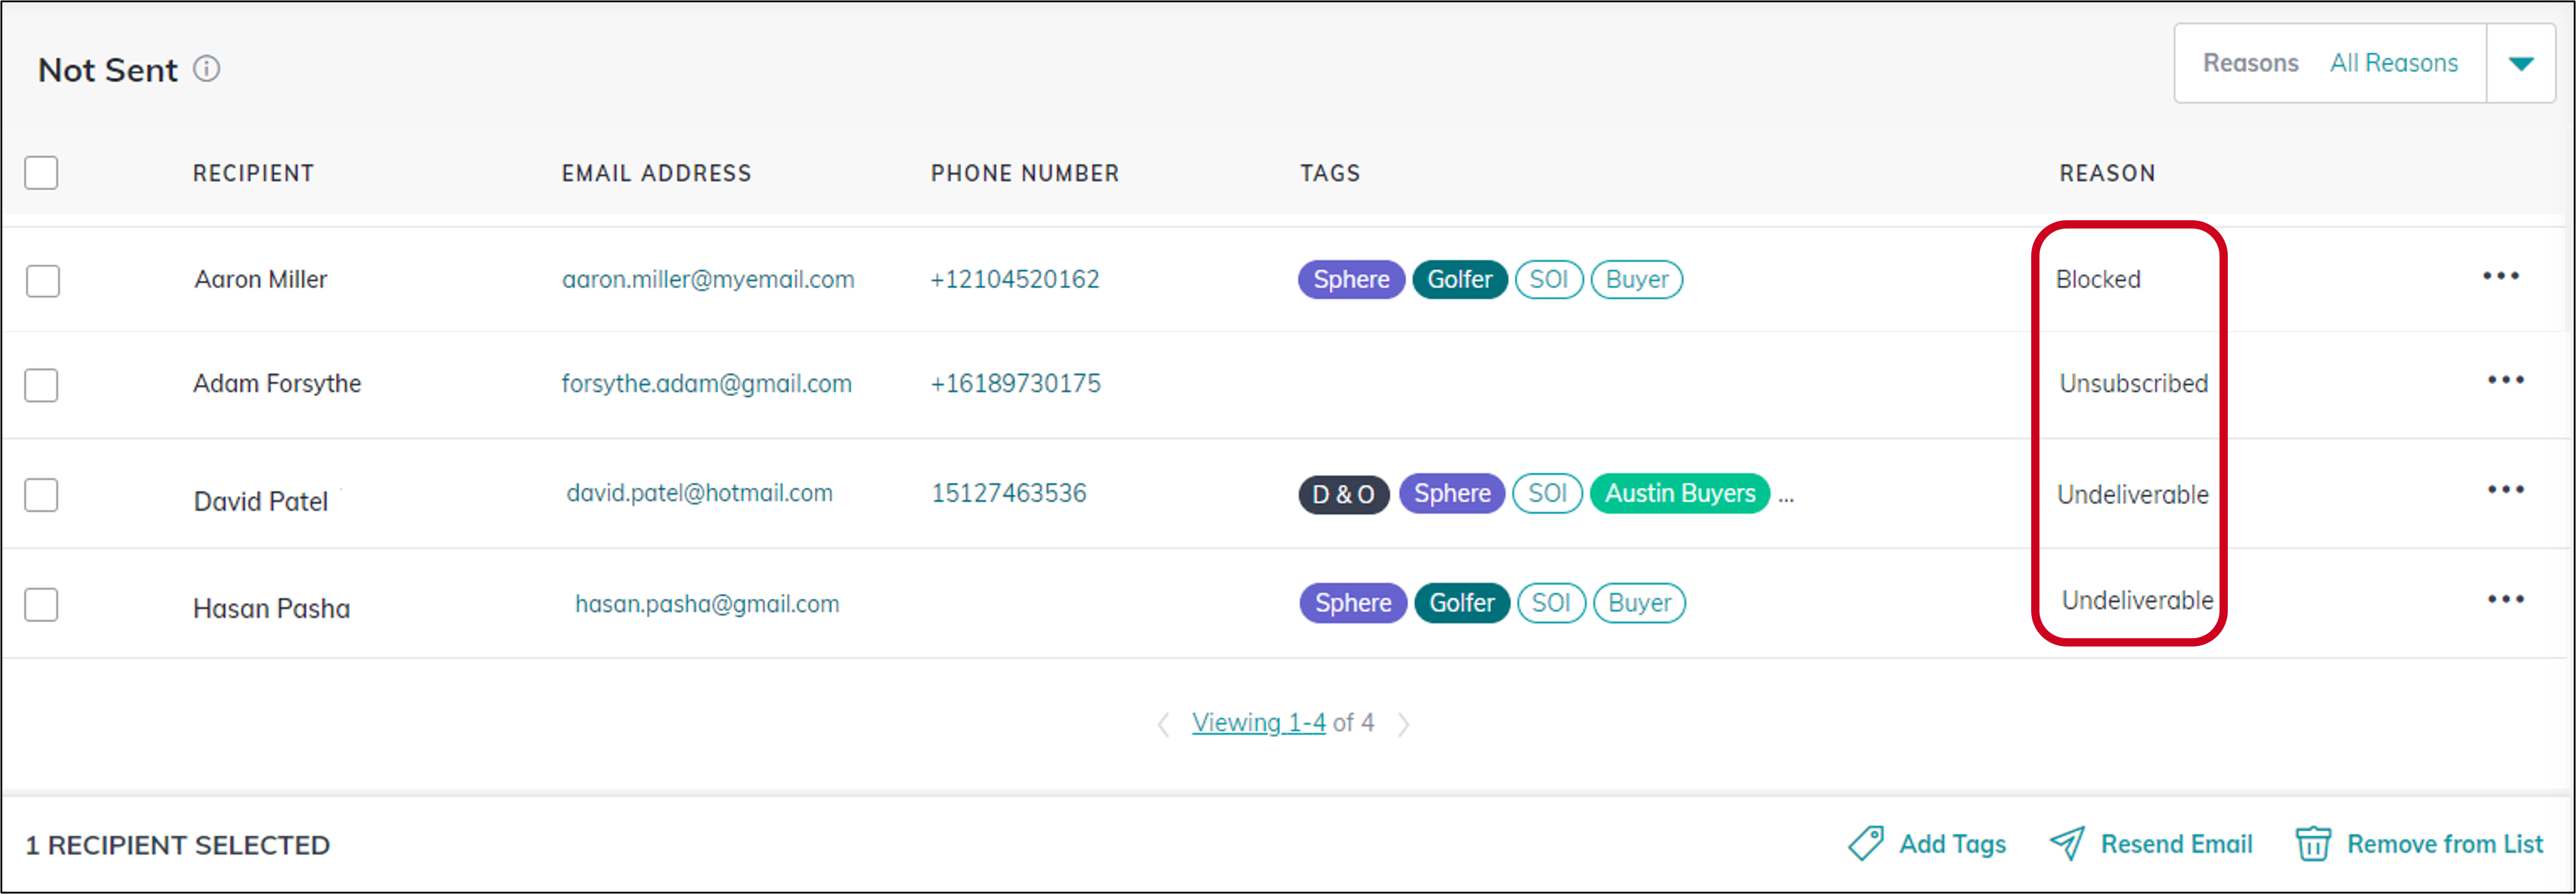Image resolution: width=2576 pixels, height=894 pixels.
Task: Click recipient name David Patel
Action: point(260,501)
